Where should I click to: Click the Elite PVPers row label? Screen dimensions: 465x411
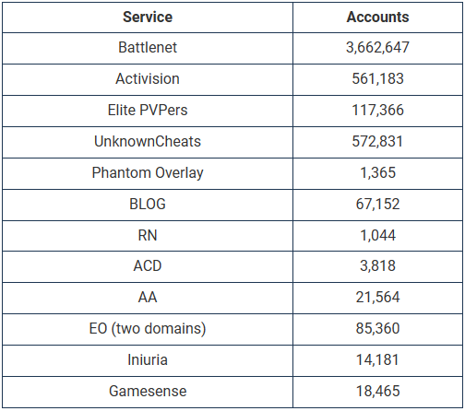coord(148,110)
